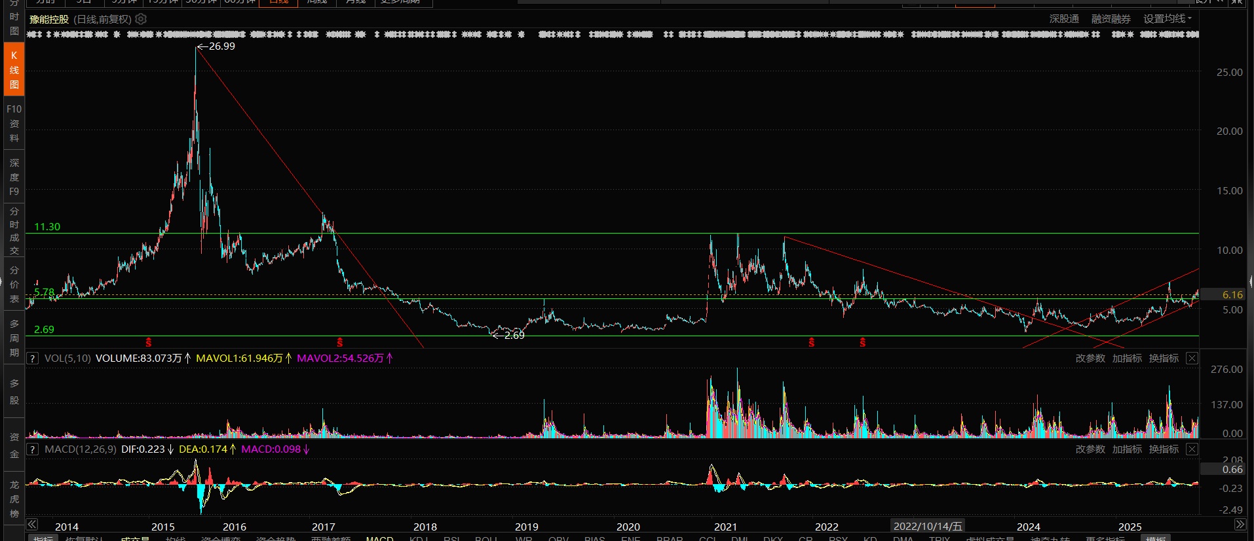Click the 2021 year label on time axis
Image resolution: width=1254 pixels, height=541 pixels.
click(725, 527)
